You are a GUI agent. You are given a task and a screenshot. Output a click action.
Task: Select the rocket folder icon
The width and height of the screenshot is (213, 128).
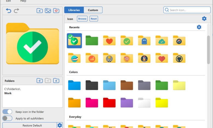point(144,58)
